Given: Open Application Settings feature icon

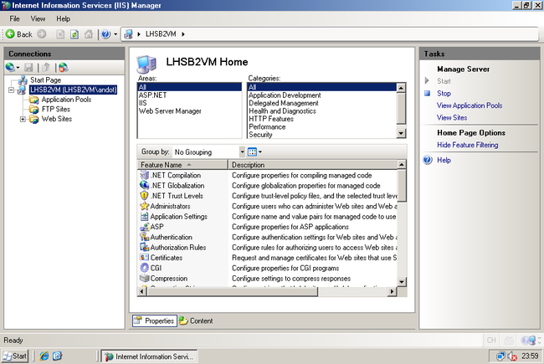Looking at the screenshot, I should [144, 217].
